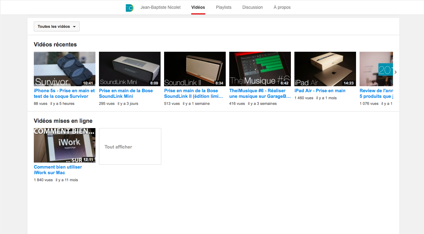Click the Vidéos récentes section heading
The width and height of the screenshot is (424, 234).
tap(55, 44)
